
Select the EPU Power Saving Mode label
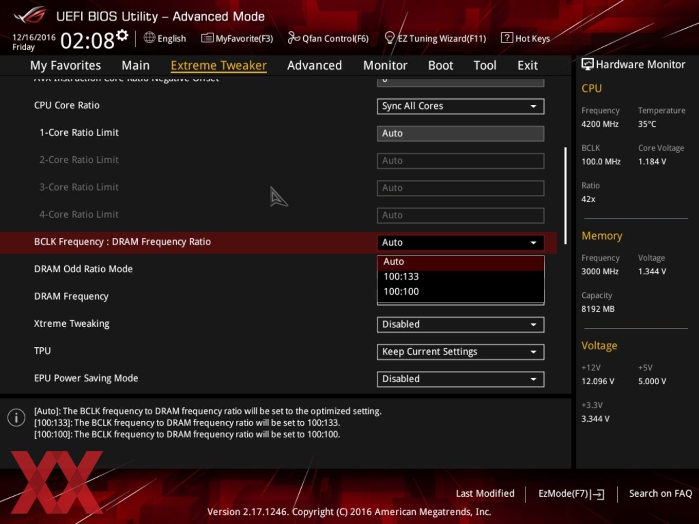pyautogui.click(x=86, y=378)
